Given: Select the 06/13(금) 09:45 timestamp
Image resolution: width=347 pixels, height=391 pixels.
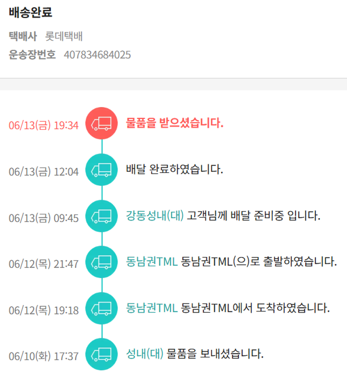Looking at the screenshot, I should point(43,218).
